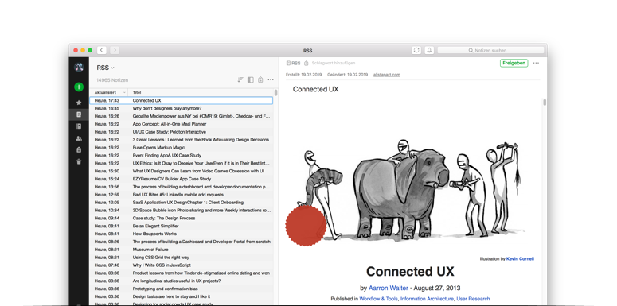This screenshot has height=306, width=617.
Task: Open Information Architecture link
Action: click(x=427, y=299)
